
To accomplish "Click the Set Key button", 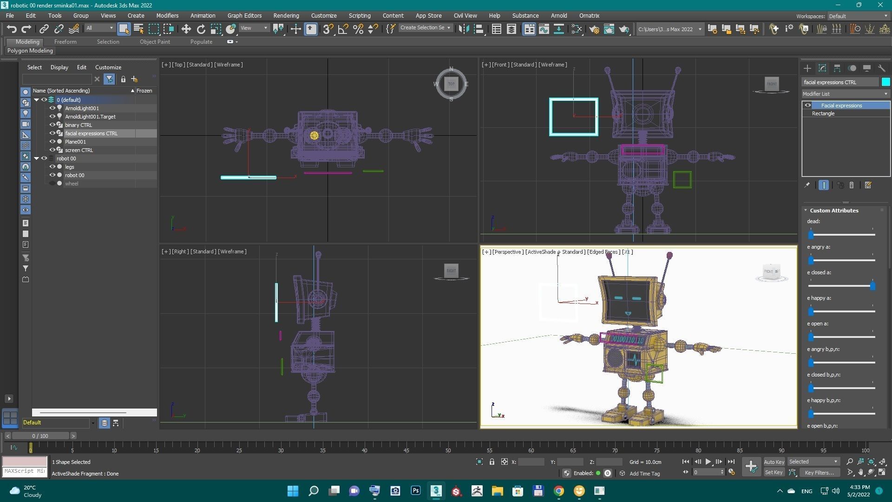I will 774,472.
